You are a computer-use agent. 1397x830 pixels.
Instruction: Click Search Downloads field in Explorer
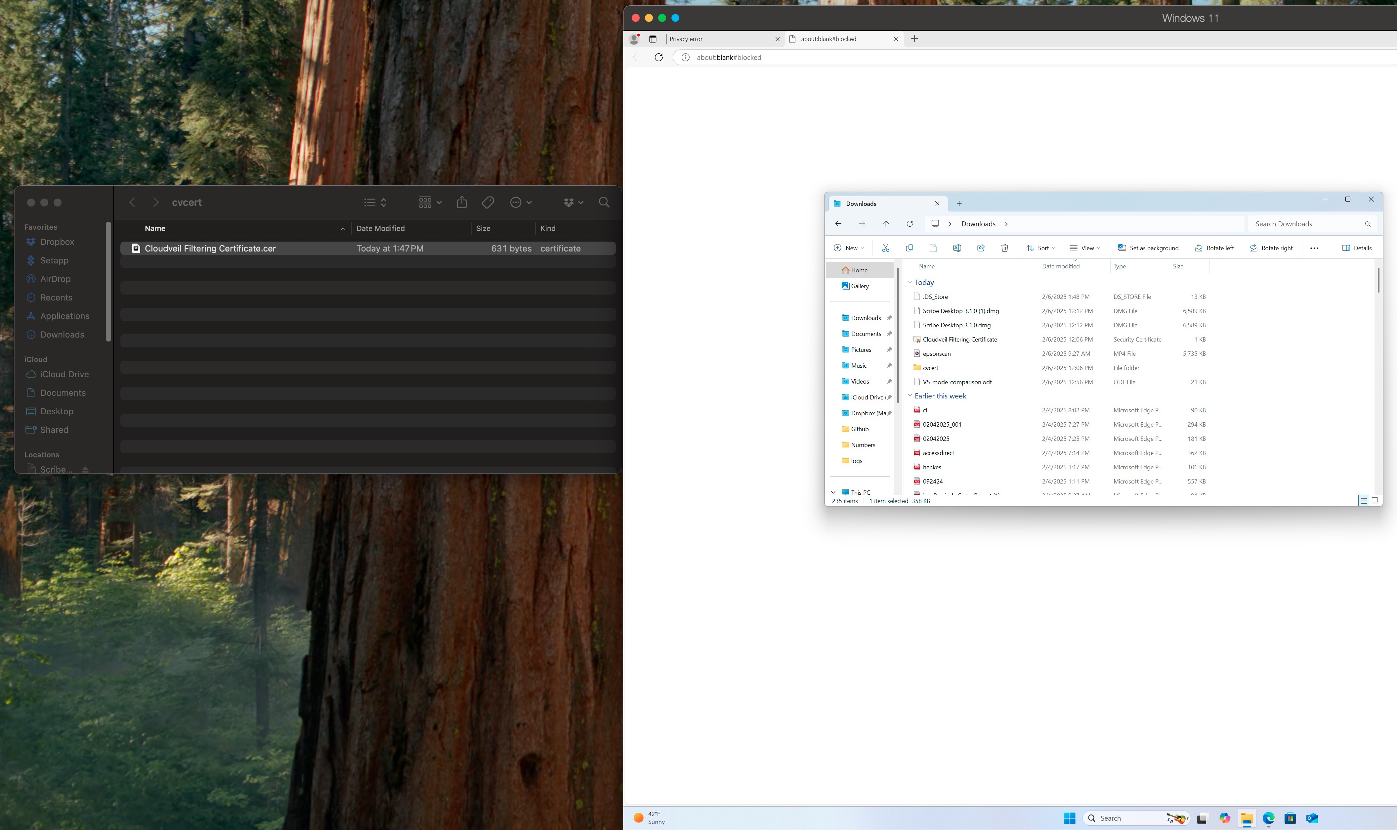1311,224
